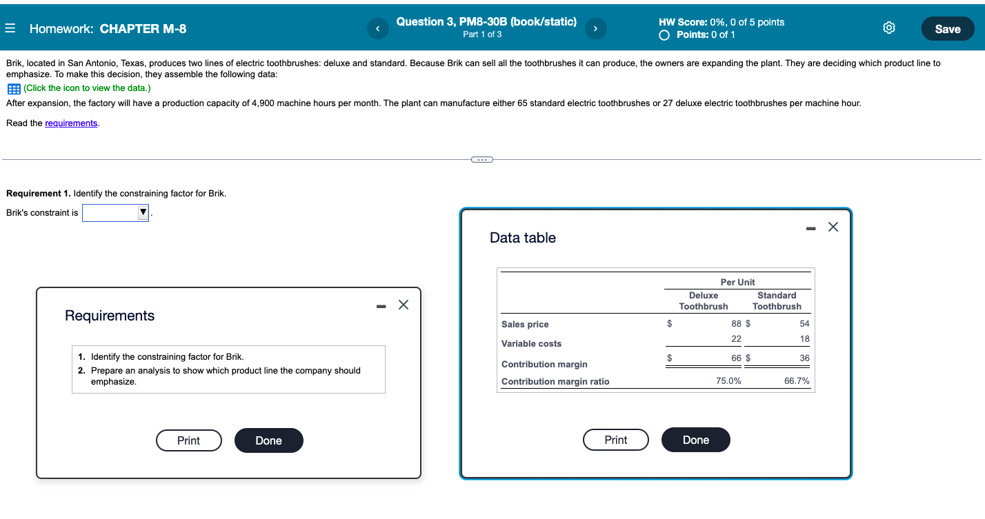
Task: Click the deluxe variable cost value 22
Action: 736,338
